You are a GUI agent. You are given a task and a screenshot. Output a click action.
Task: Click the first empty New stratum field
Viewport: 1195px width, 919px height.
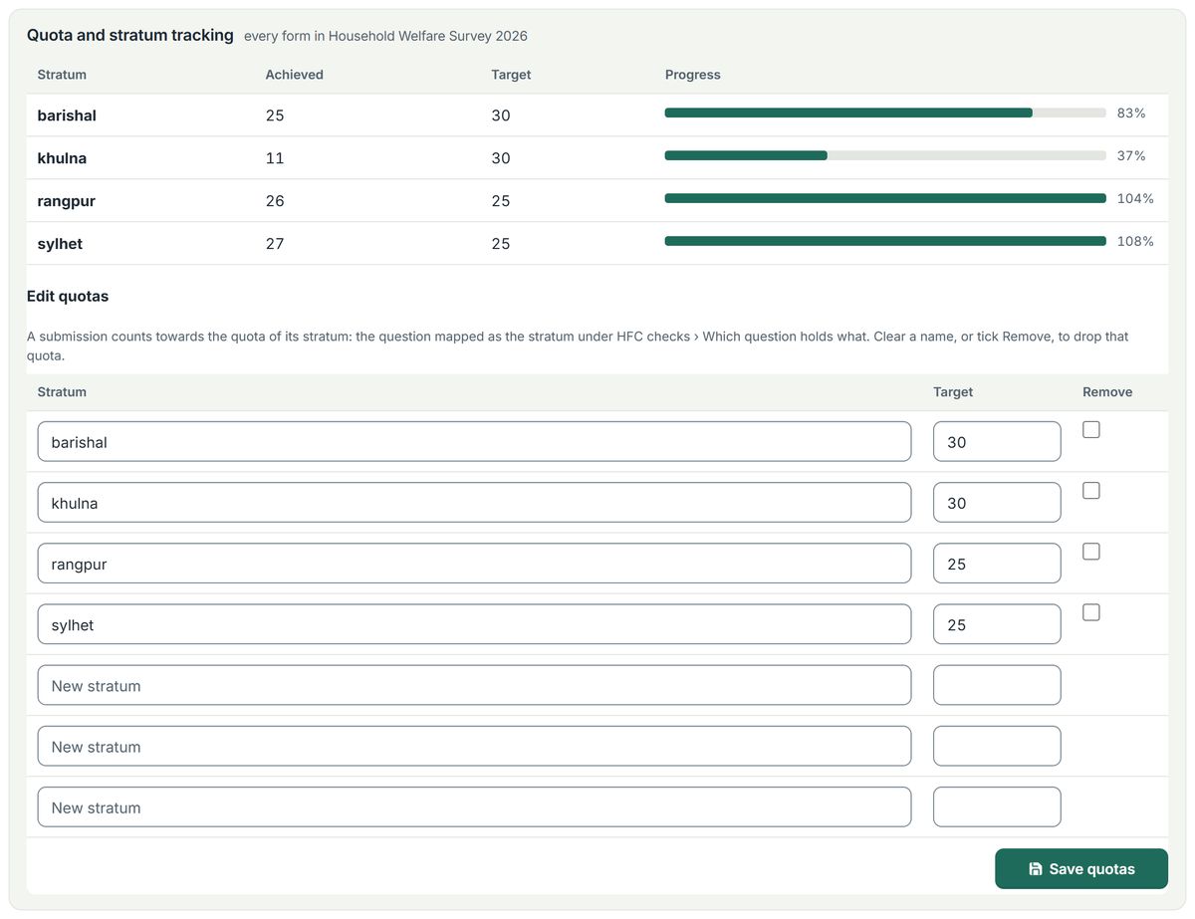(x=474, y=685)
